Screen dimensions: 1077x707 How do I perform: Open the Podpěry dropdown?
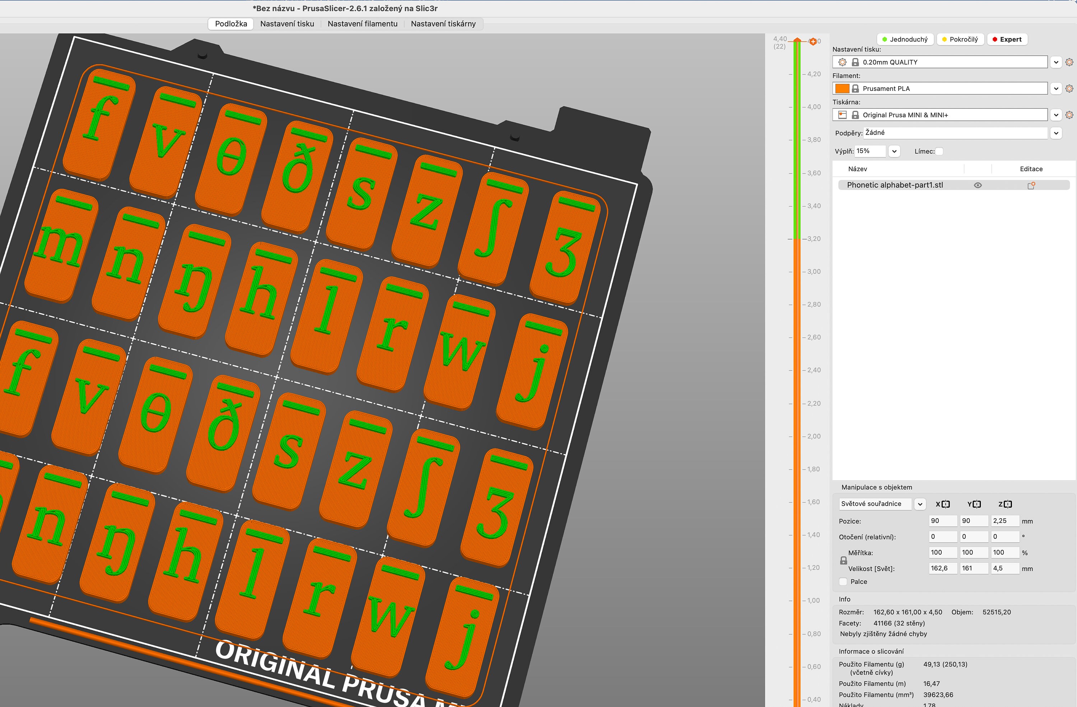(1056, 132)
